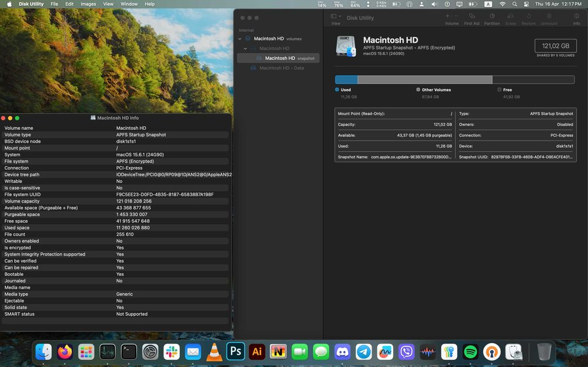Open the Window menu

(129, 4)
